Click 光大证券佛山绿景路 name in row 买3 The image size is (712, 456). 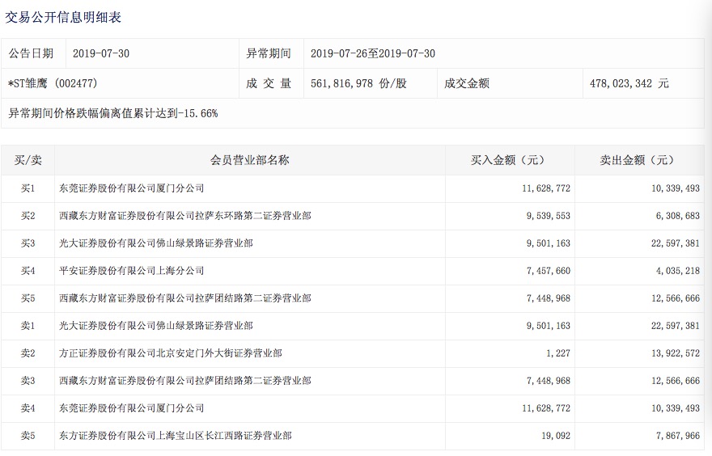click(156, 243)
